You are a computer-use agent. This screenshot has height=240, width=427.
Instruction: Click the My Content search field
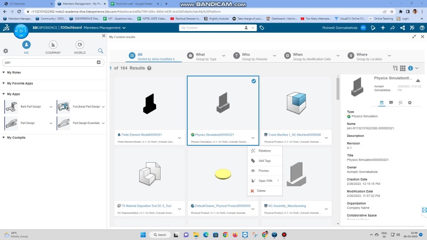pos(212,28)
